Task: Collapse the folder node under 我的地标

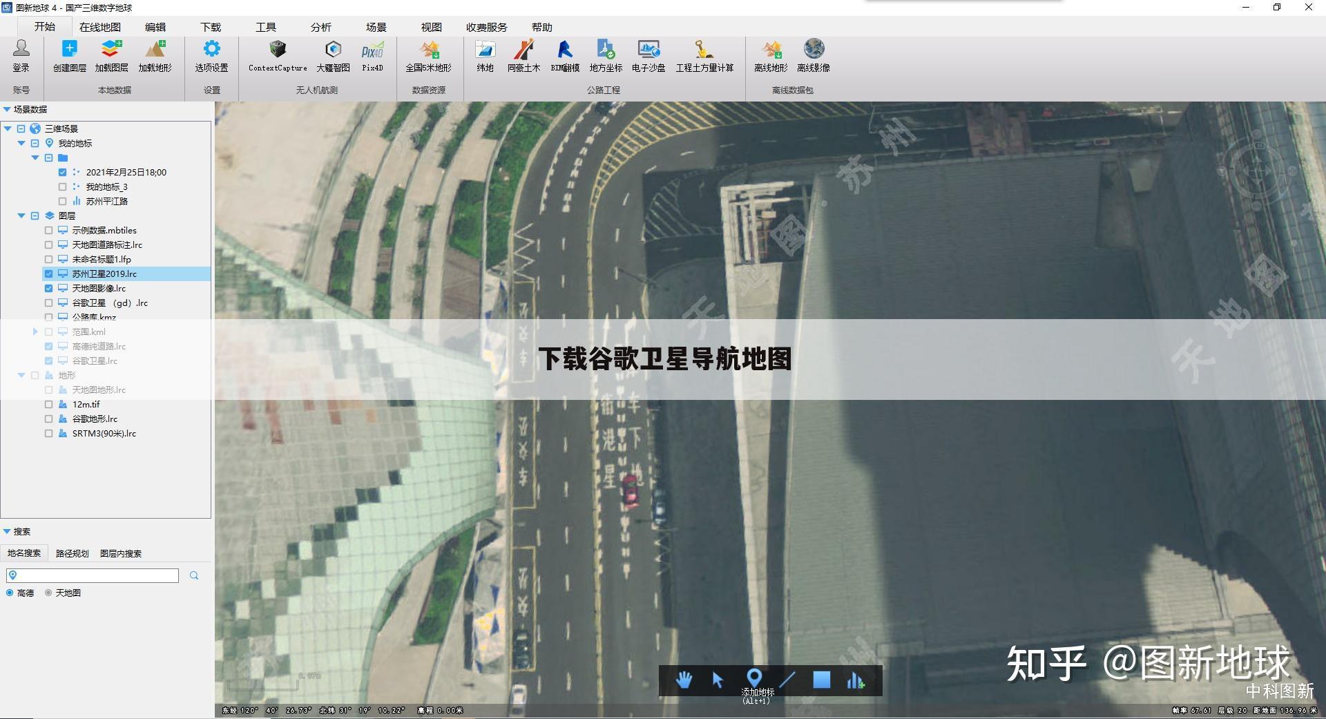Action: click(35, 157)
